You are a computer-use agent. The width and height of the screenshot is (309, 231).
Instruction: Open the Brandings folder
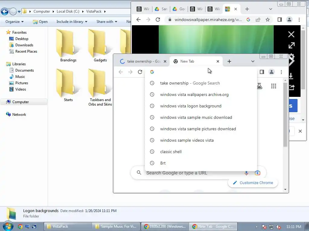coord(68,46)
